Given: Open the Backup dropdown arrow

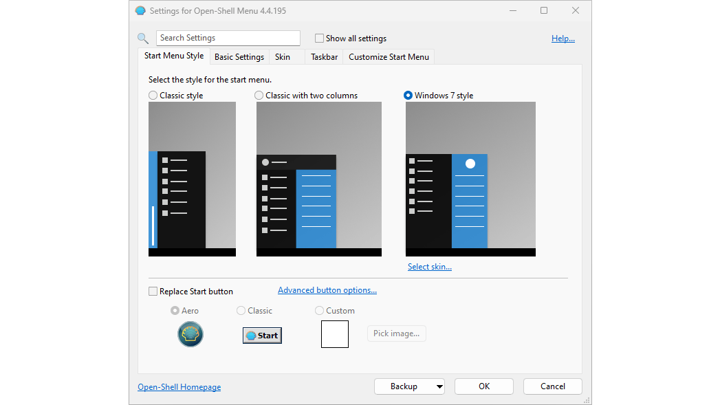Looking at the screenshot, I should (x=439, y=386).
